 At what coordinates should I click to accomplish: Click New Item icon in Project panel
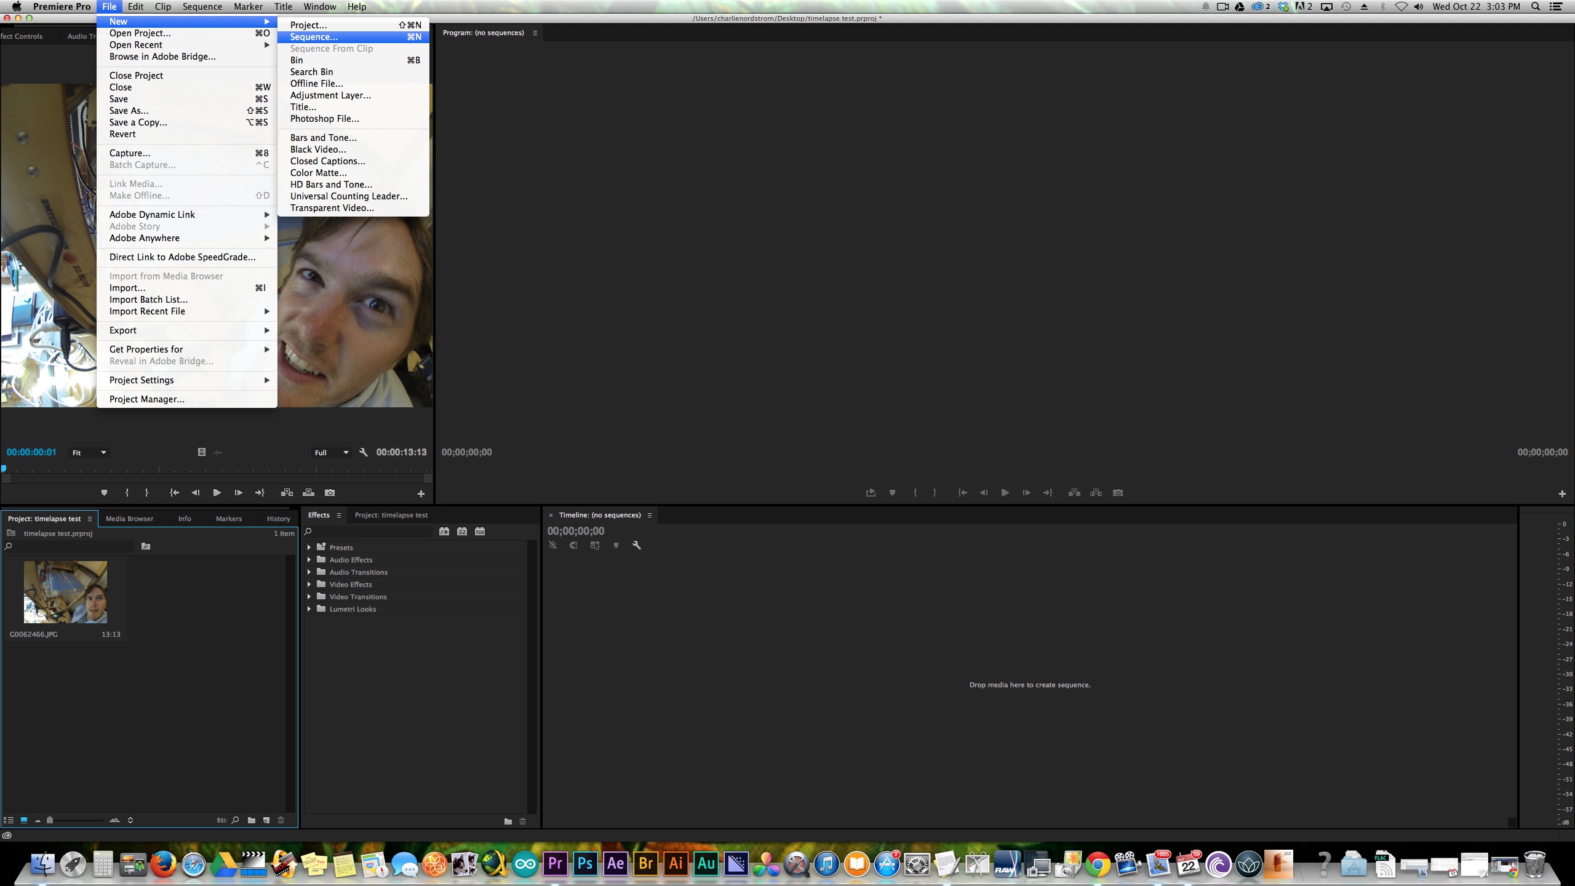tap(266, 820)
